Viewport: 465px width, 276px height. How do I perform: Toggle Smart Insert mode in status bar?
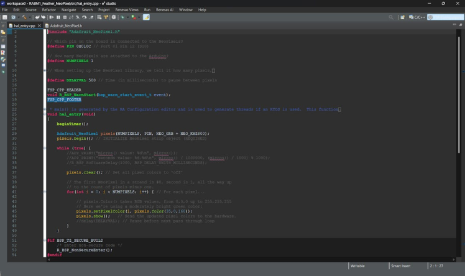(400, 266)
